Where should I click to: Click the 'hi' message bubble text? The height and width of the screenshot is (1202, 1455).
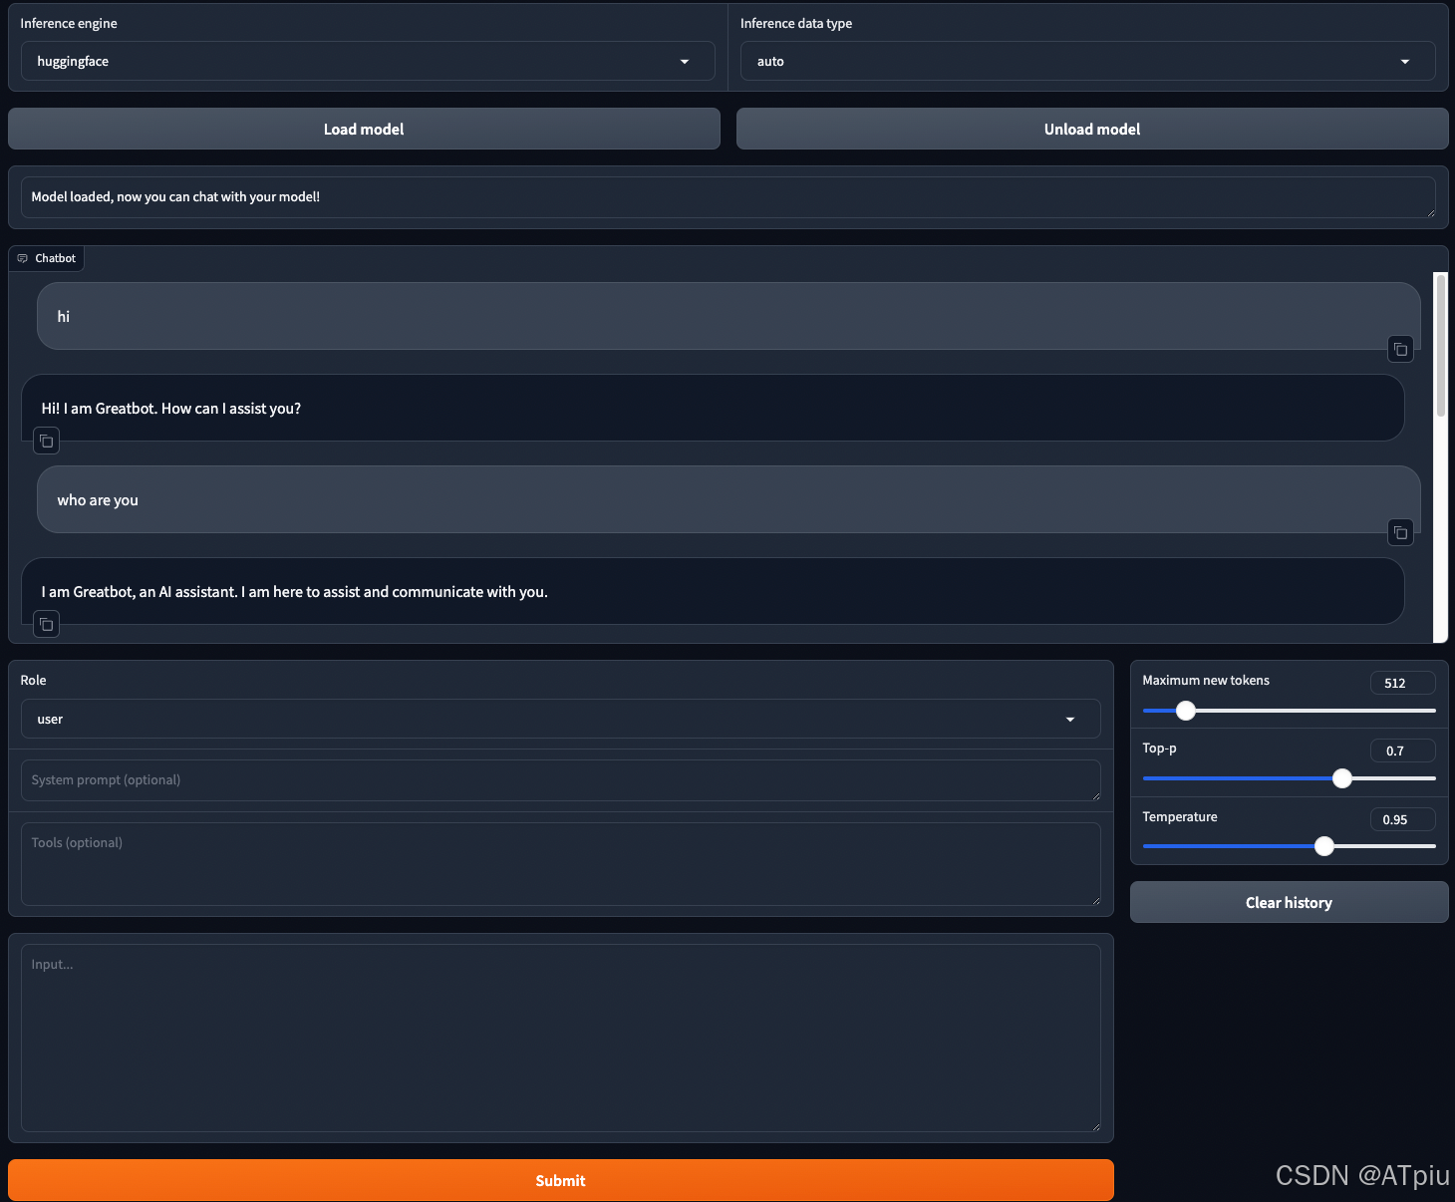coord(64,317)
